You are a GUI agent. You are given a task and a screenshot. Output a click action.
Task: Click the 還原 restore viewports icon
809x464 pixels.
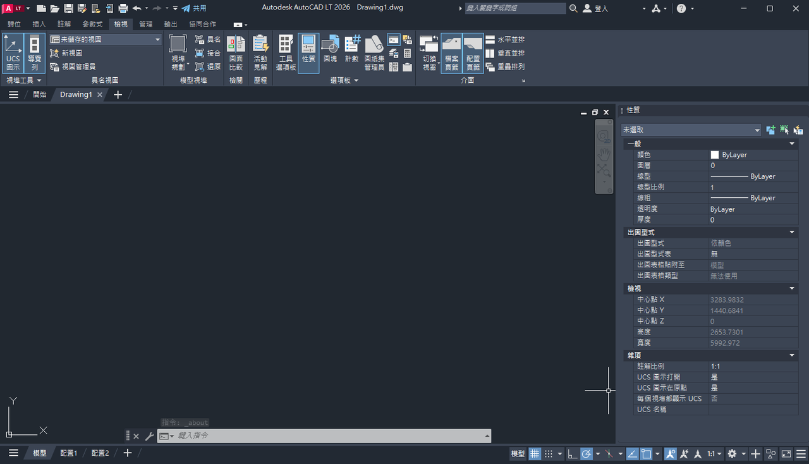point(200,66)
